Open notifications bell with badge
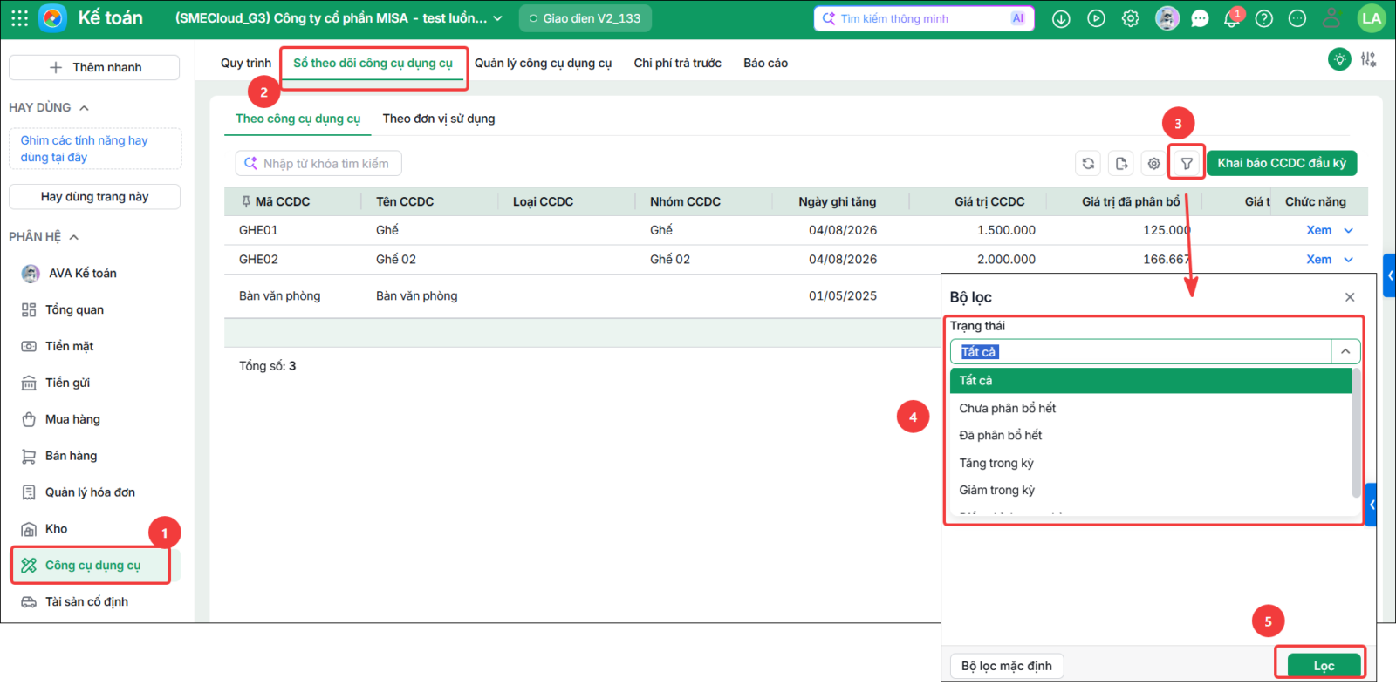This screenshot has width=1396, height=692. (1232, 18)
